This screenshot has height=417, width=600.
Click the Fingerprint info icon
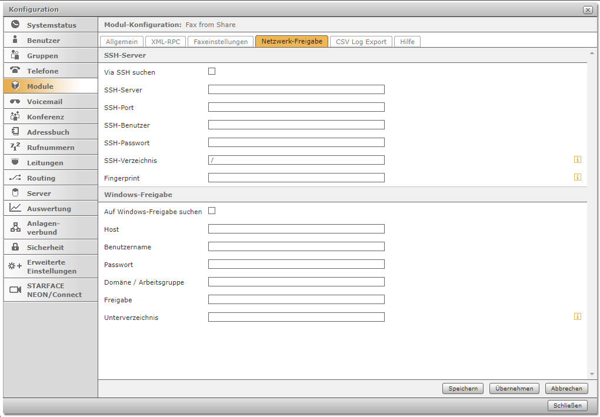(577, 177)
